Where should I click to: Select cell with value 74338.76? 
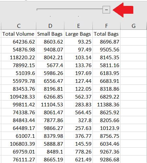(19, 112)
